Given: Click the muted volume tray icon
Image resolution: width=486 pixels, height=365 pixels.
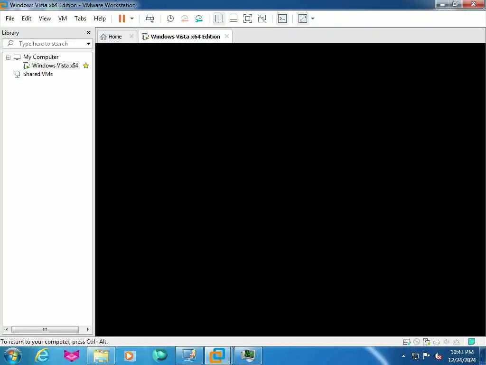Looking at the screenshot, I should [438, 356].
